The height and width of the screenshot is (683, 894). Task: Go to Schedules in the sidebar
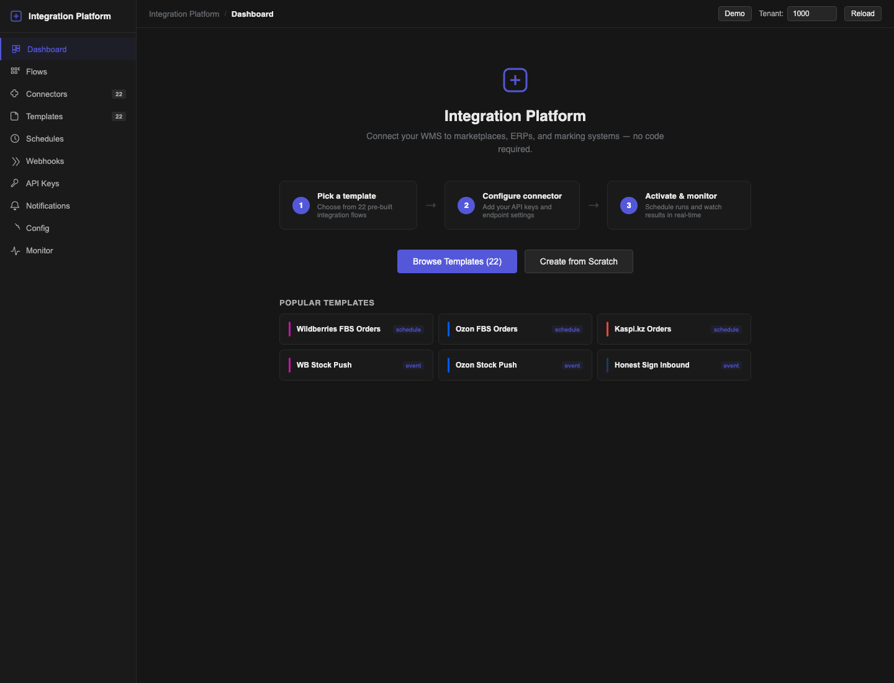[68, 138]
